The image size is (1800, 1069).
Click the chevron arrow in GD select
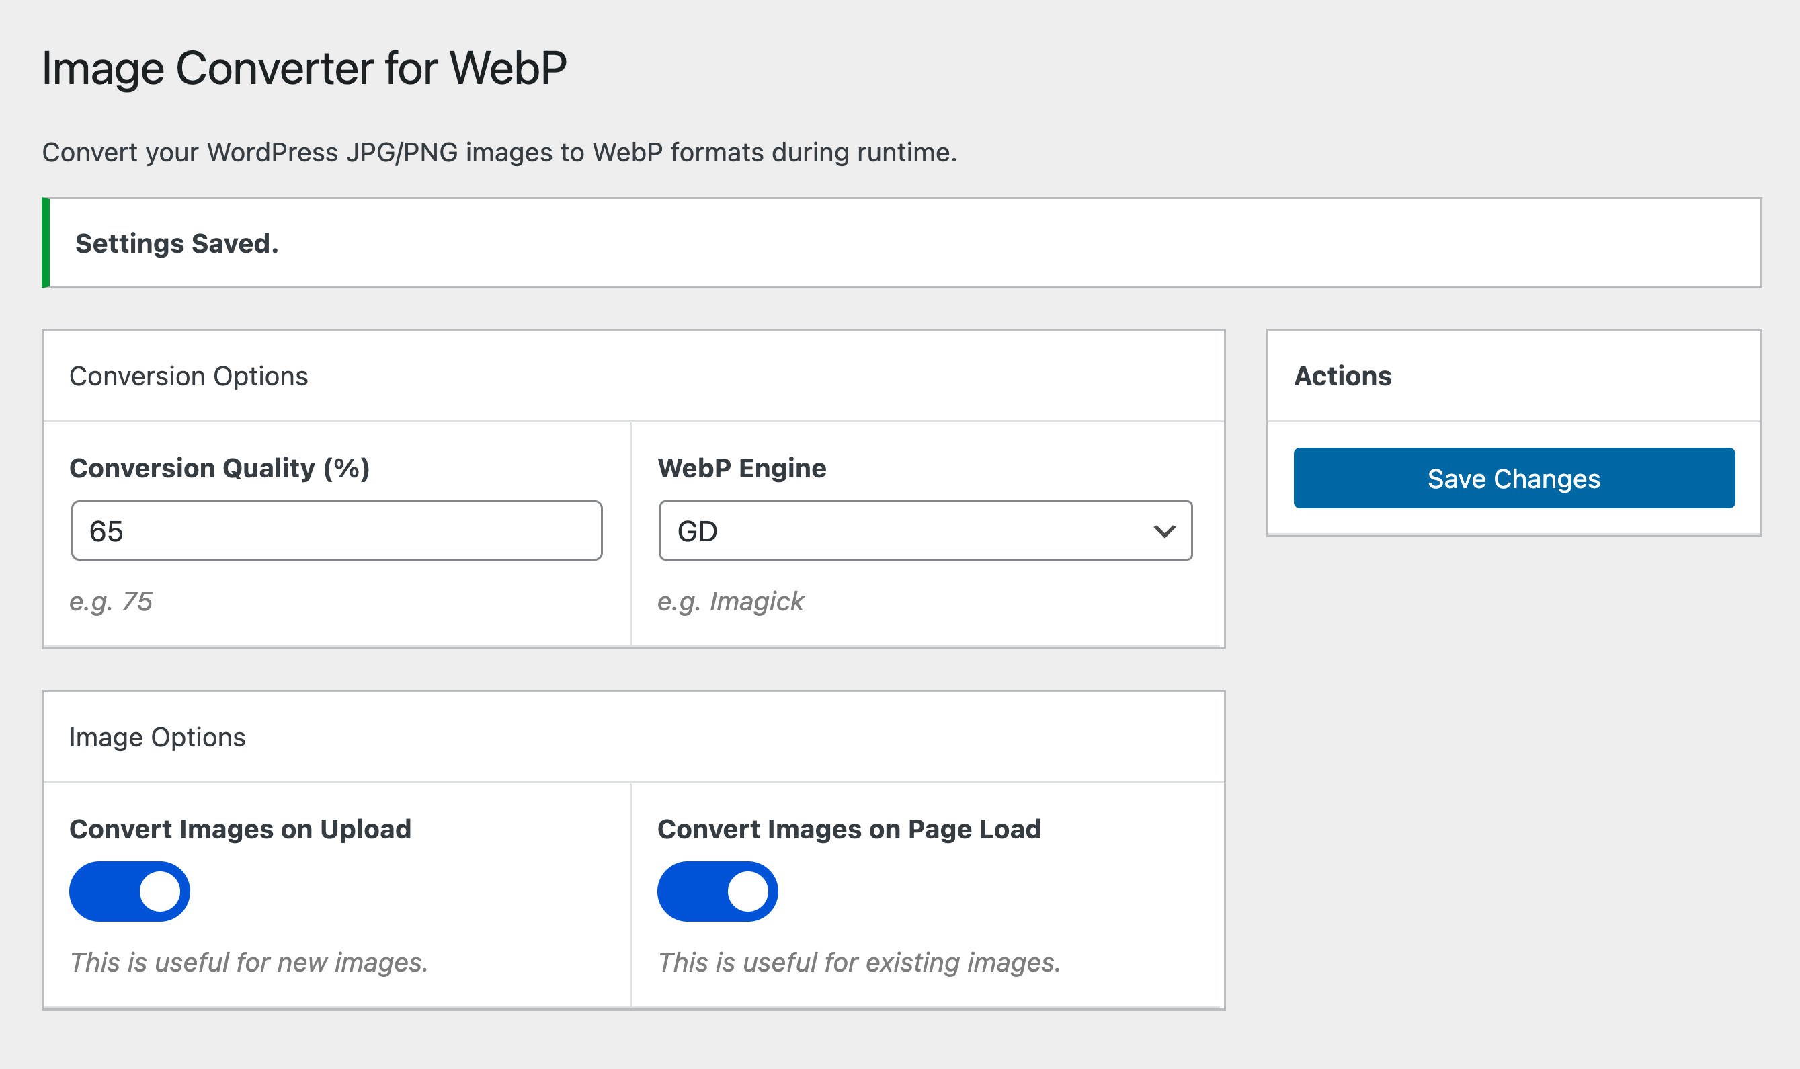[1163, 532]
